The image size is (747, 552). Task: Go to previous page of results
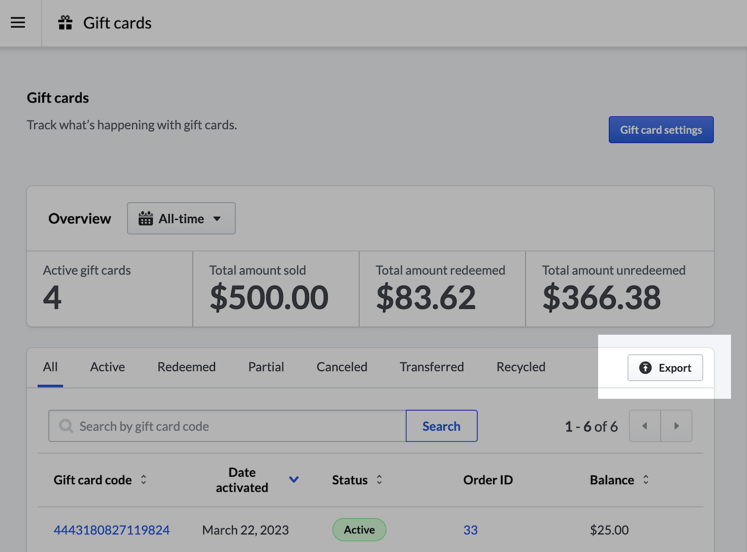click(645, 426)
